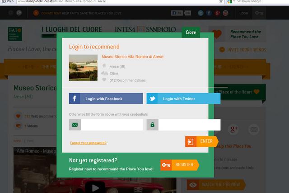Click the category icon next to Other
Screen dimensions: 289x193
[x=104, y=73]
